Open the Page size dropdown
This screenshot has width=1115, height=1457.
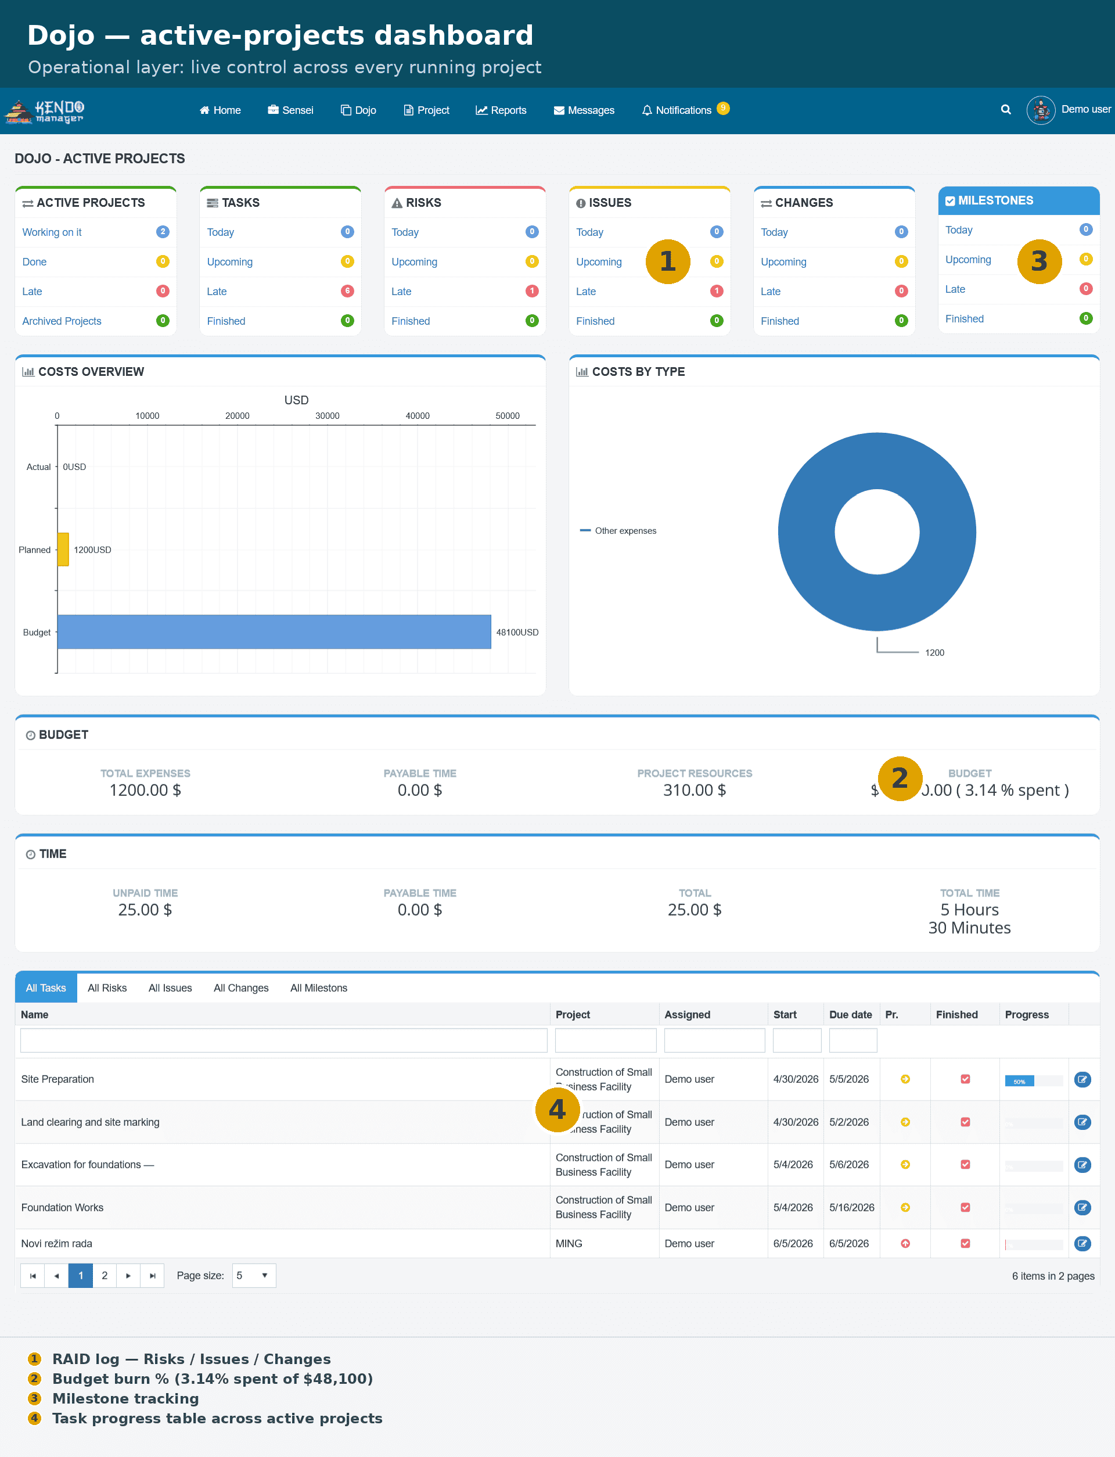(x=254, y=1275)
